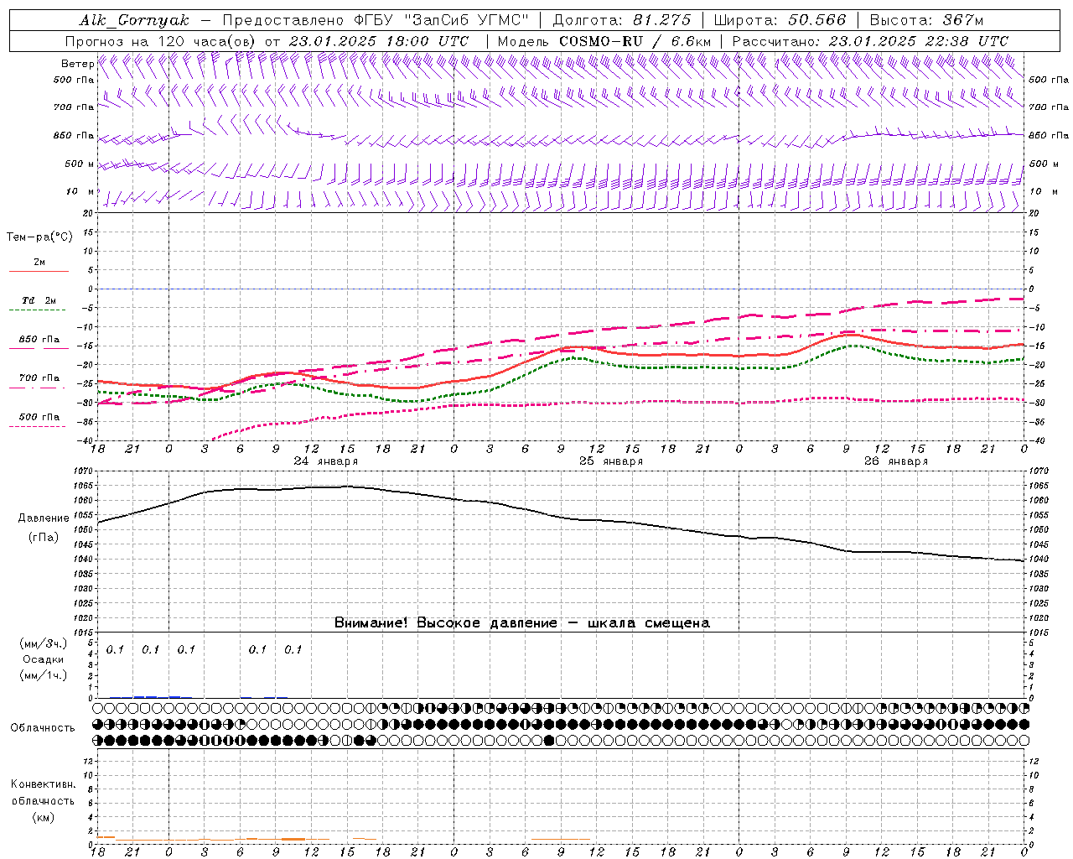1073x859 pixels.
Task: Click the '(мм/1ч.)' precipitation unit label
Action: point(43,675)
